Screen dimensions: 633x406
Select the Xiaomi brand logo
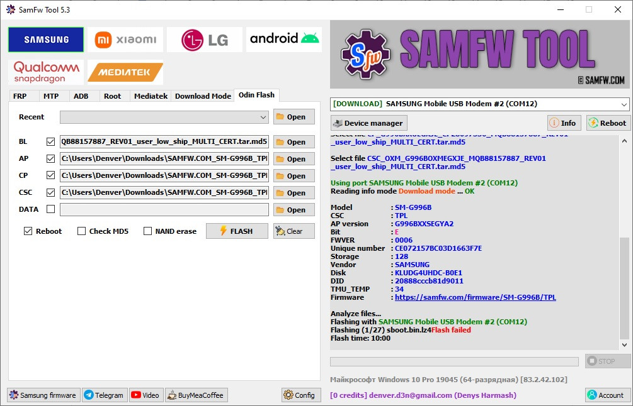point(125,40)
